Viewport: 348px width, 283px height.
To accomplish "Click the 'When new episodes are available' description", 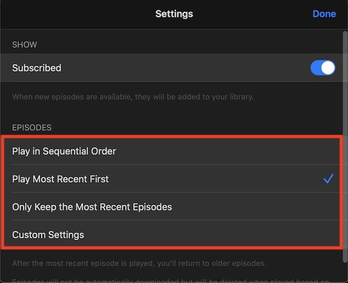I will click(x=133, y=97).
